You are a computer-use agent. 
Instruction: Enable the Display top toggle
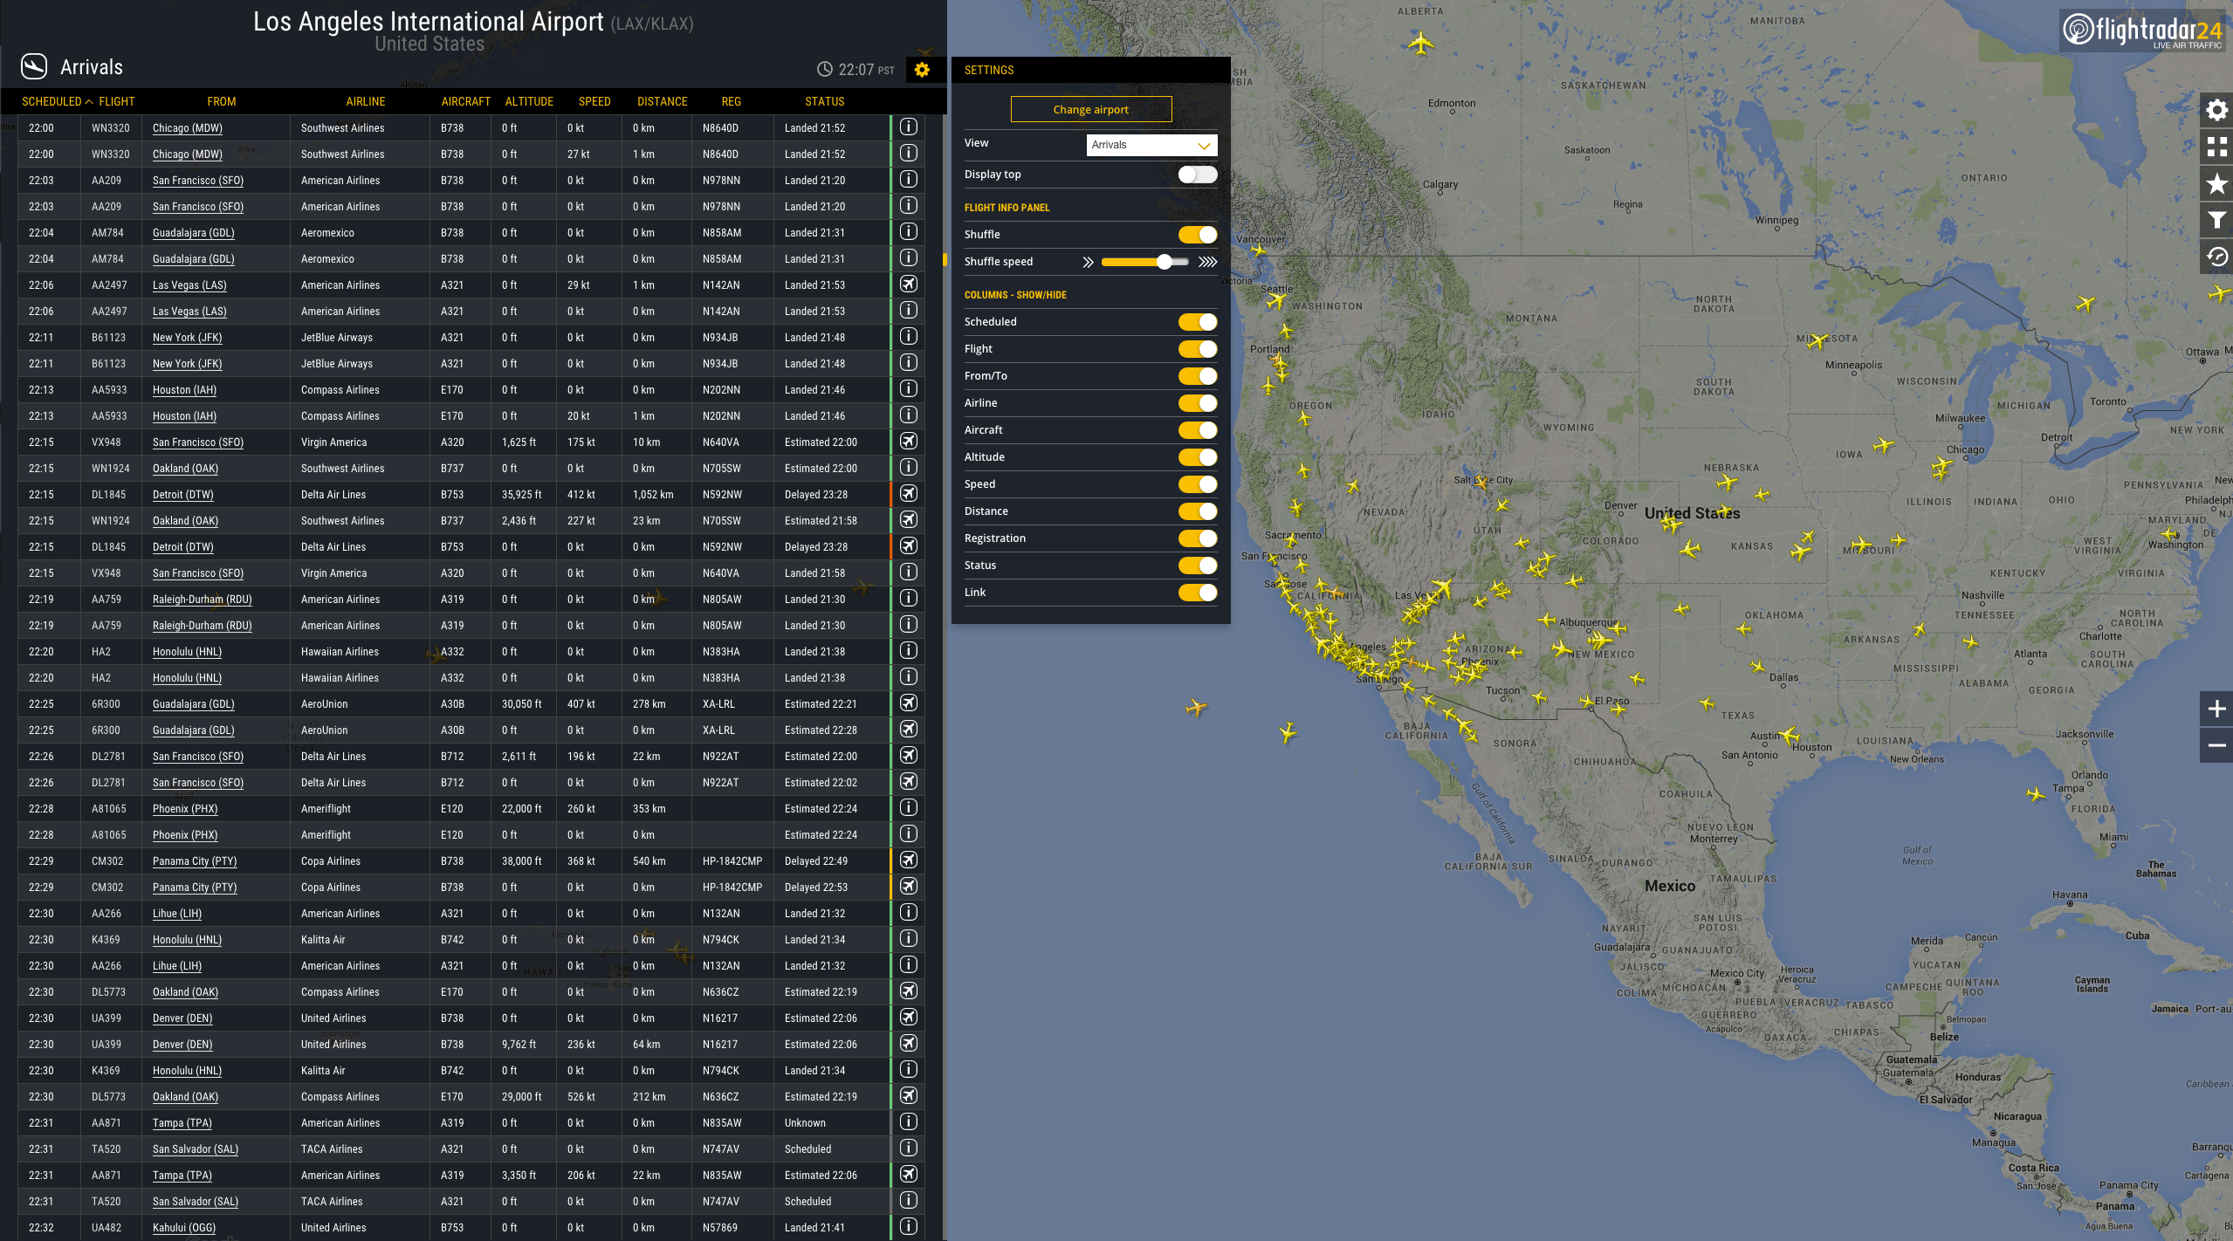tap(1197, 175)
